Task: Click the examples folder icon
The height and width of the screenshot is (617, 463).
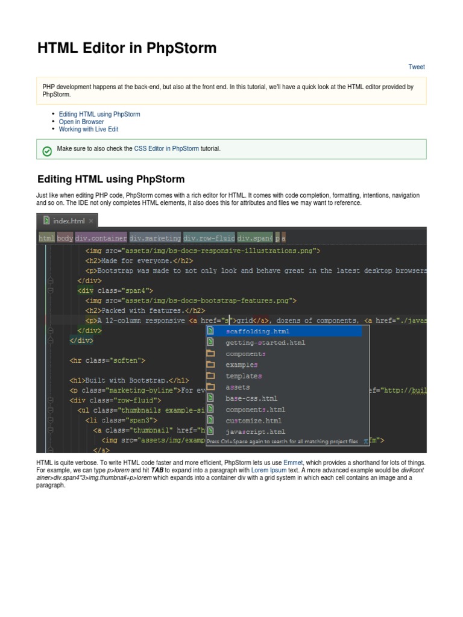Action: pos(210,365)
